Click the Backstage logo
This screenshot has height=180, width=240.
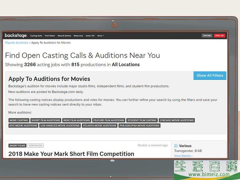click(x=16, y=36)
